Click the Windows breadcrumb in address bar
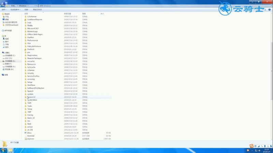 coord(23,6)
